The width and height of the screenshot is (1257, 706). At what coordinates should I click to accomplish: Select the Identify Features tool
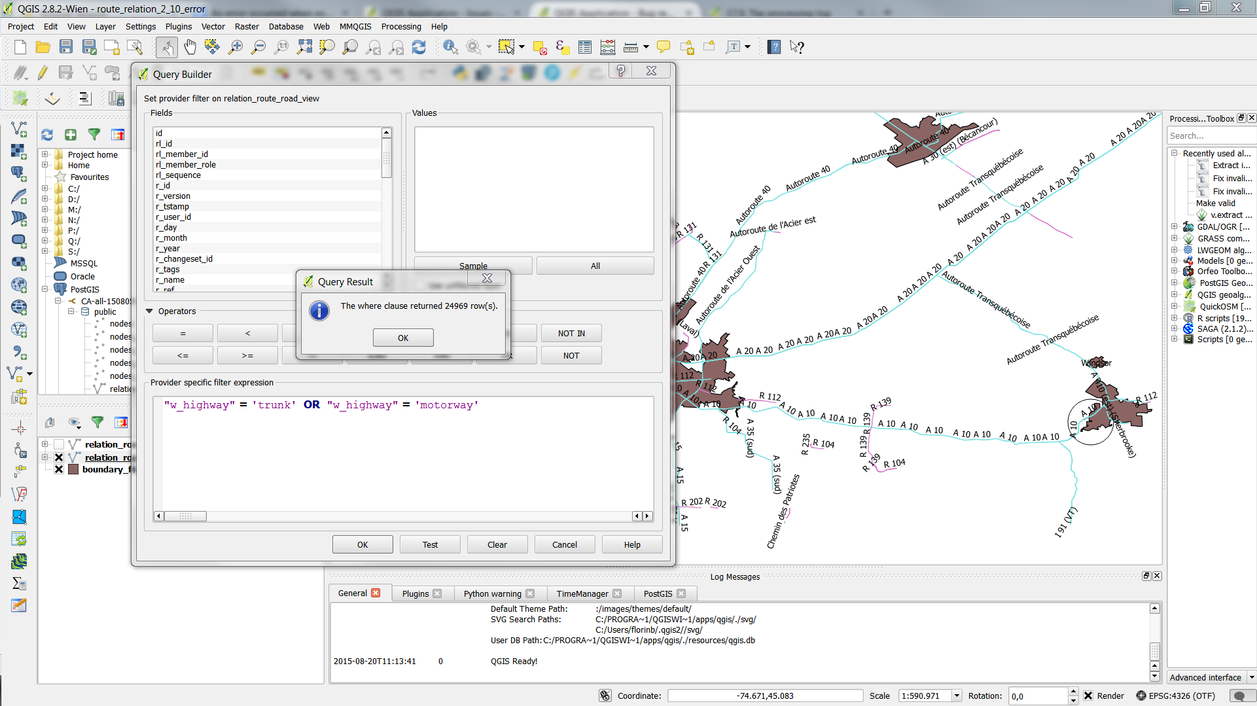point(451,47)
